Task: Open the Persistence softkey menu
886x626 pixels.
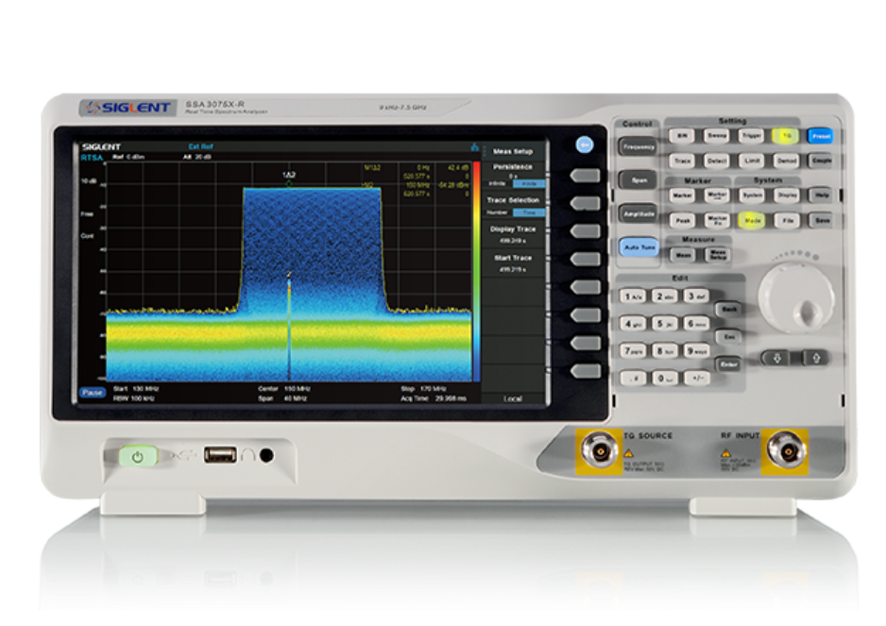Action: (513, 175)
